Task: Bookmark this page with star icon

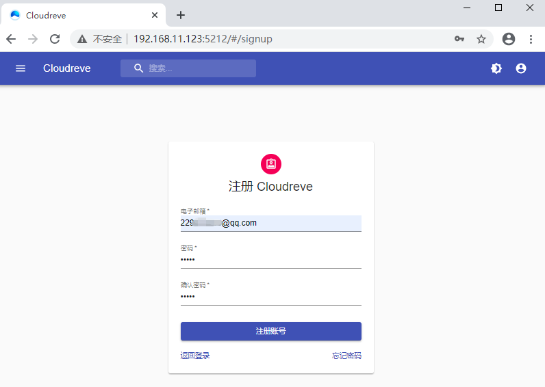Action: [x=481, y=39]
